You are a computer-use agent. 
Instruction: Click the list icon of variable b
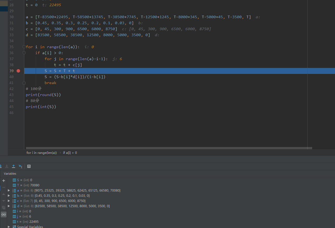pos(14,196)
